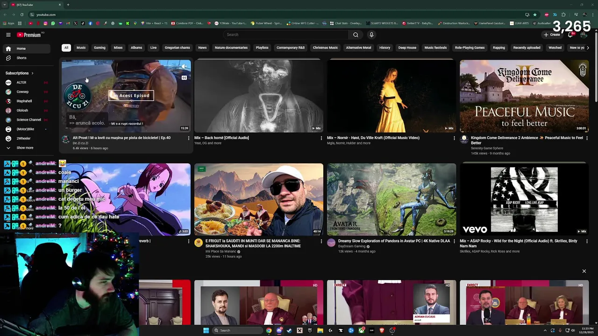598x336 pixels.
Task: Open options for E FRIGUT la SAUDITI video
Action: tap(321, 241)
